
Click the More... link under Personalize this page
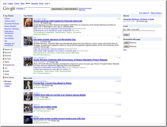(x=126, y=50)
